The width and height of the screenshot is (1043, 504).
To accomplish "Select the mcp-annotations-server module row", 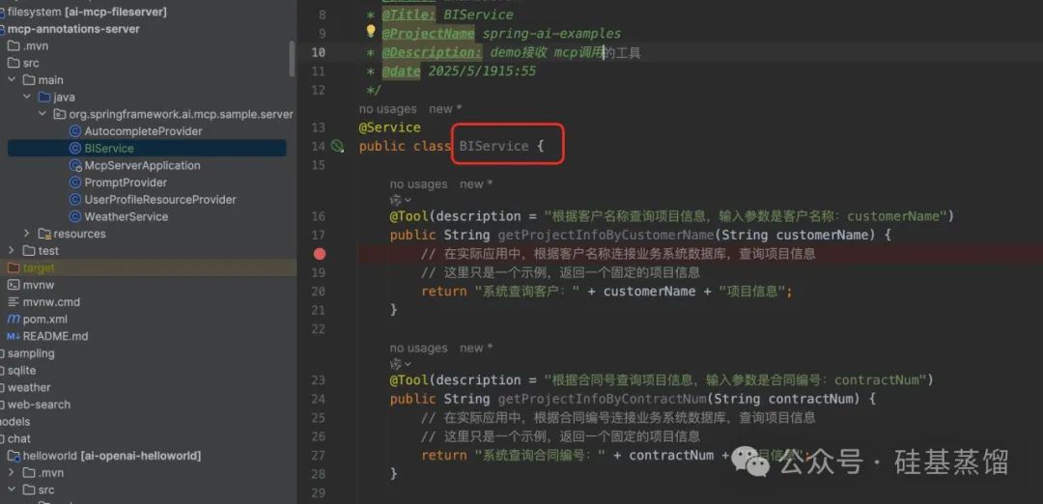I will (x=148, y=29).
